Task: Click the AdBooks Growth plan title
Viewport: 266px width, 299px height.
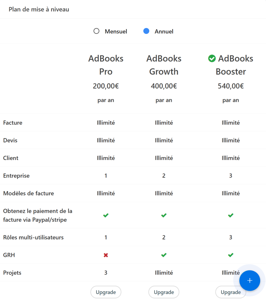Action: 164,65
